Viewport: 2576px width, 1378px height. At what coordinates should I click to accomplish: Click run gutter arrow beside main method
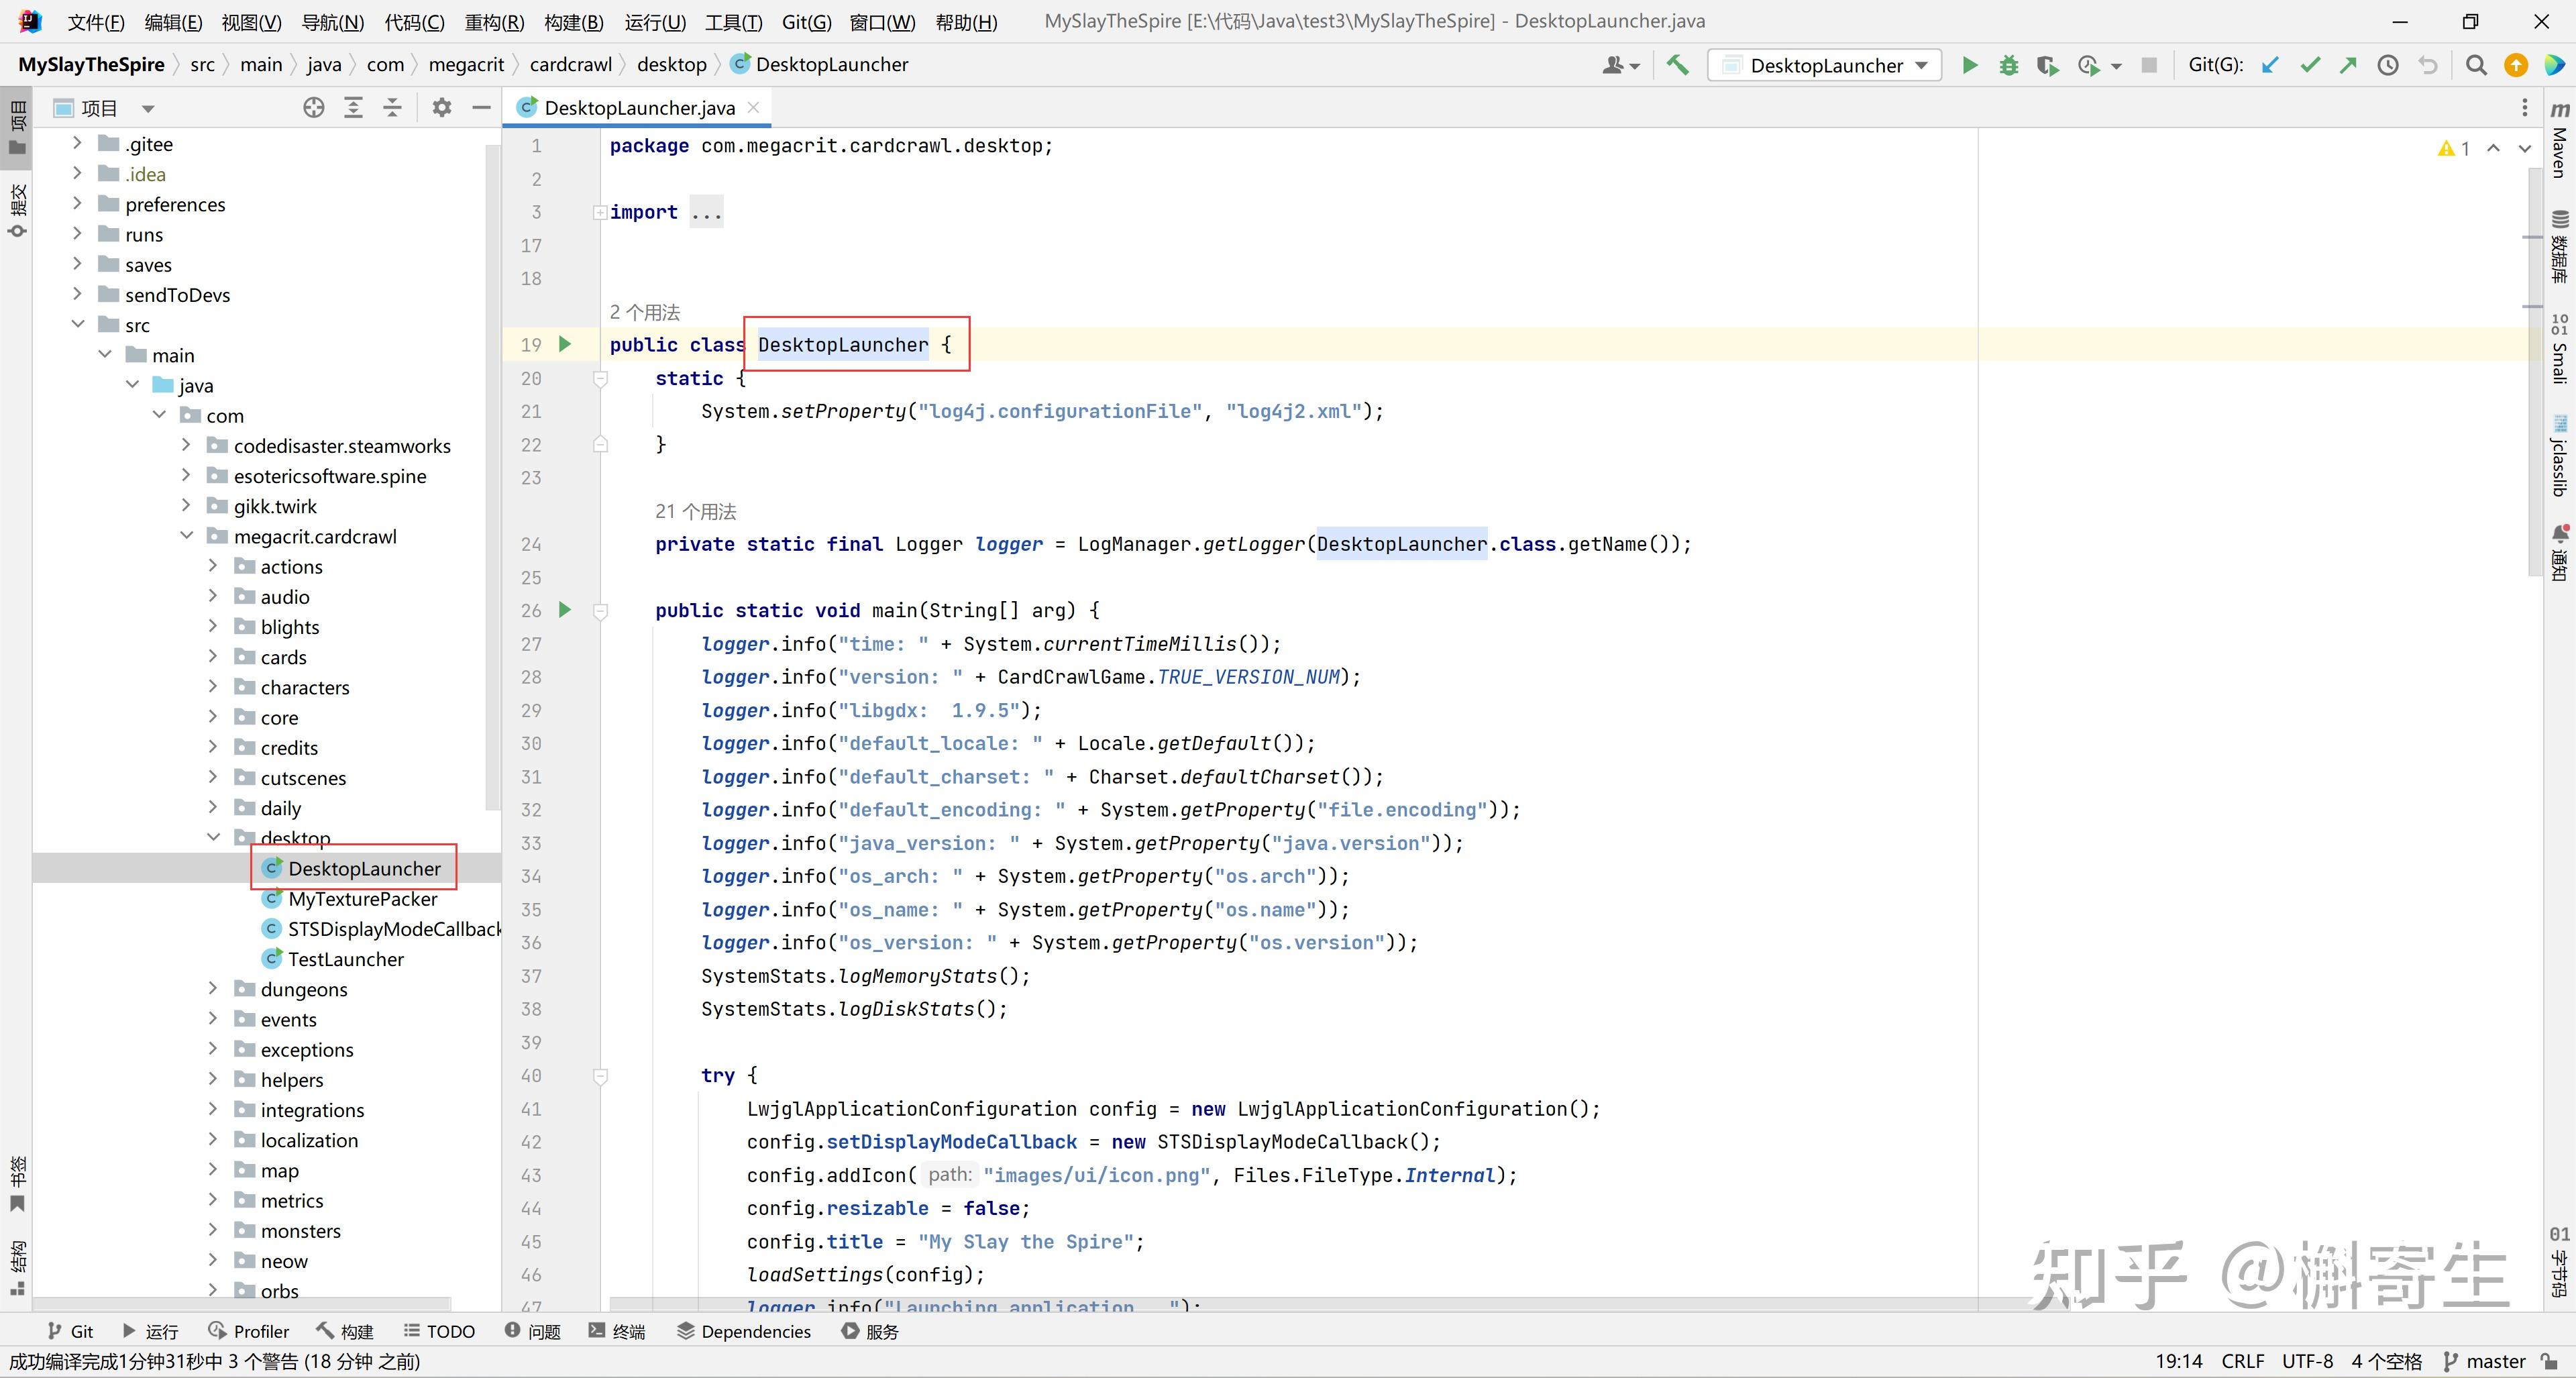(x=565, y=610)
